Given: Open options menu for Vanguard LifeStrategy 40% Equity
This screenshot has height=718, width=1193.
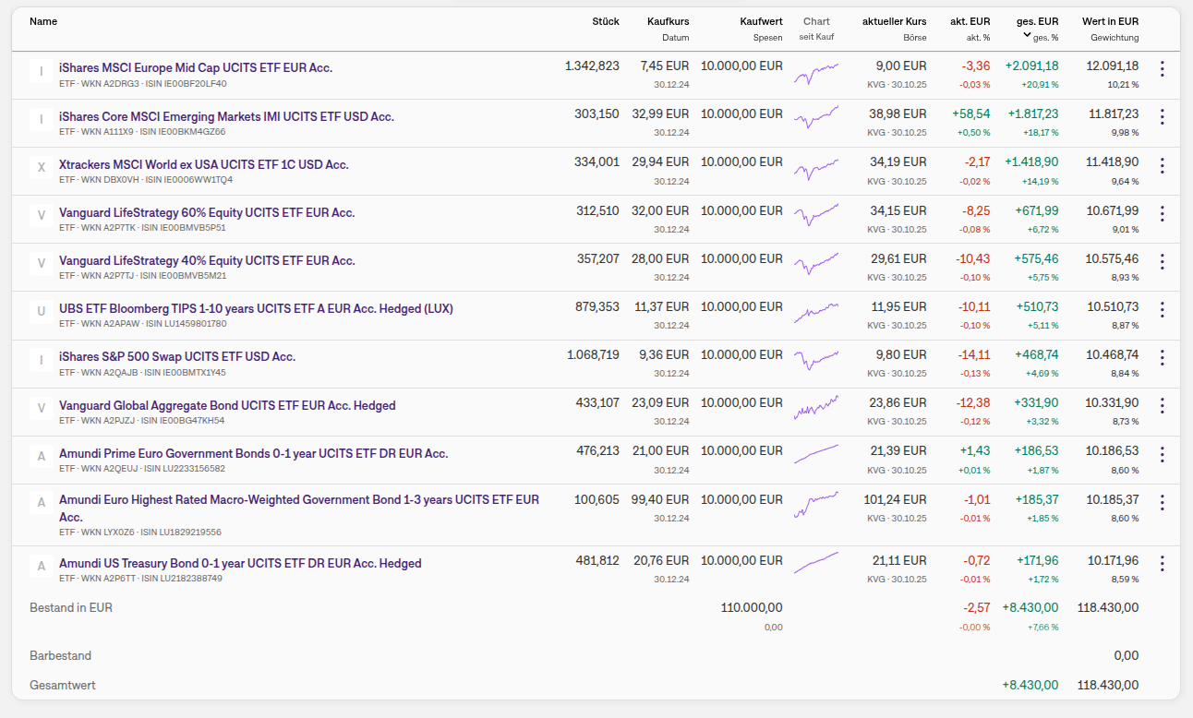Looking at the screenshot, I should tap(1162, 261).
